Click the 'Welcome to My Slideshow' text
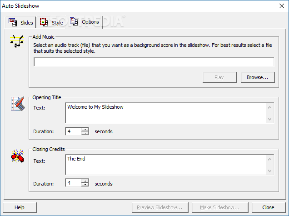This screenshot has width=289, height=216. coord(95,107)
